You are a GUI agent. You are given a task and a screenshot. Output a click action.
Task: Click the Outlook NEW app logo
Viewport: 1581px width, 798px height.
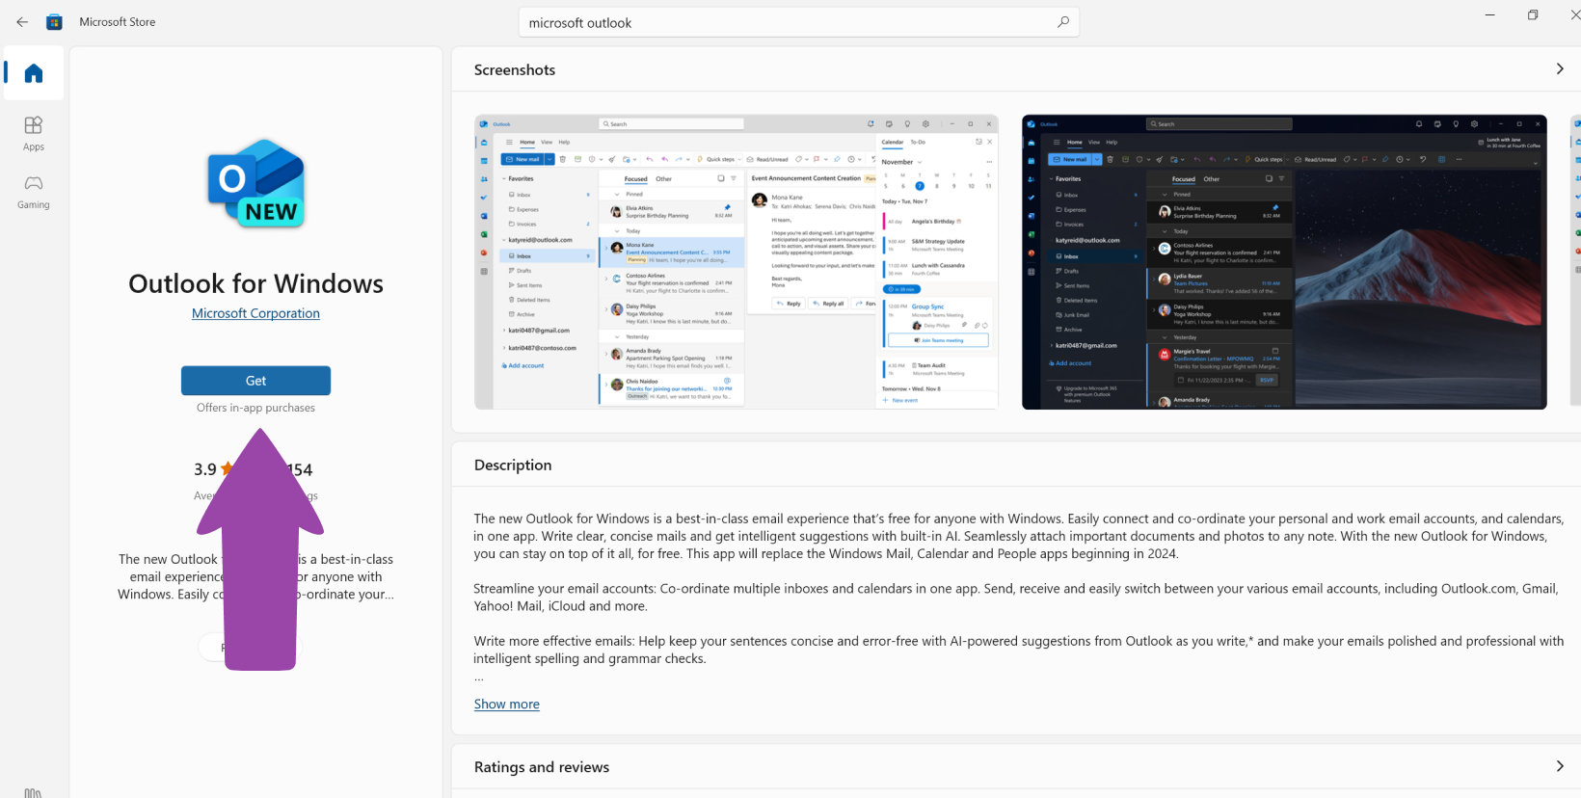tap(256, 183)
